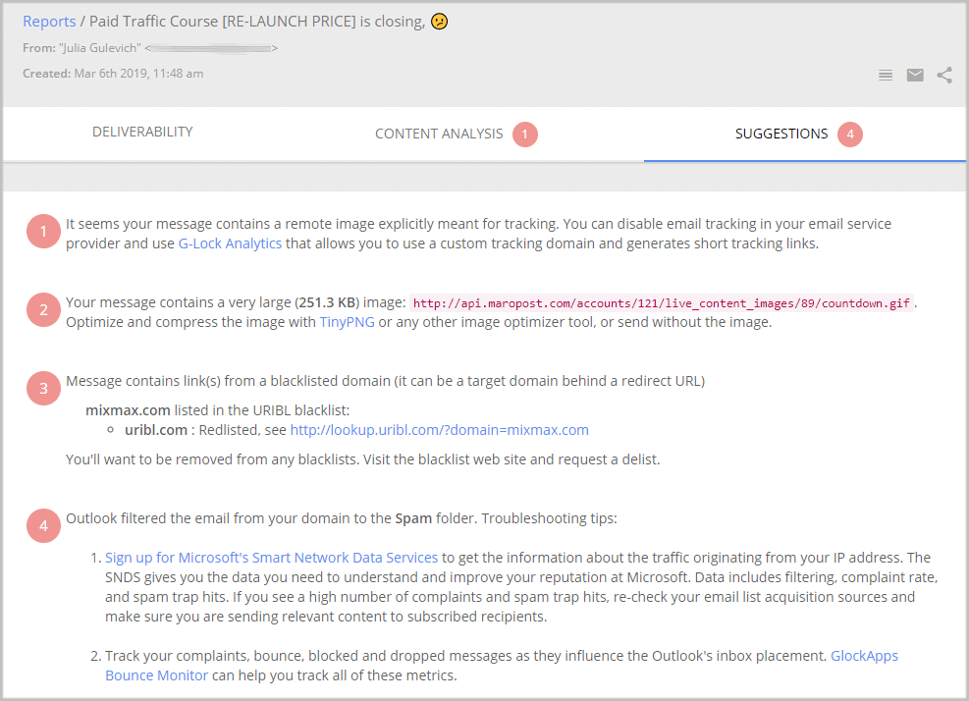Click the email subject Paid Traffic Course title
969x701 pixels.
pyautogui.click(x=257, y=22)
